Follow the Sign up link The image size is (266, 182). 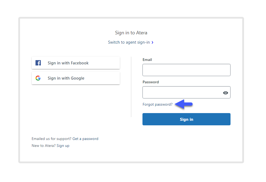point(63,146)
